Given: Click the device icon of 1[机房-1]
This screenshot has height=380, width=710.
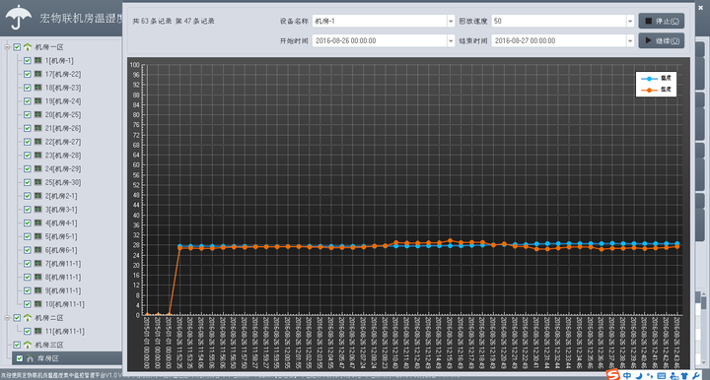Looking at the screenshot, I should tap(38, 60).
